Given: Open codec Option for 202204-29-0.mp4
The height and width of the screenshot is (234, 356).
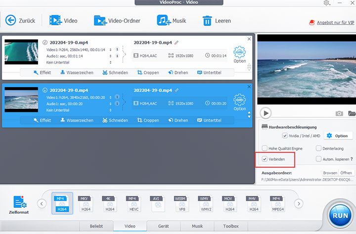Looking at the screenshot, I should (240, 102).
